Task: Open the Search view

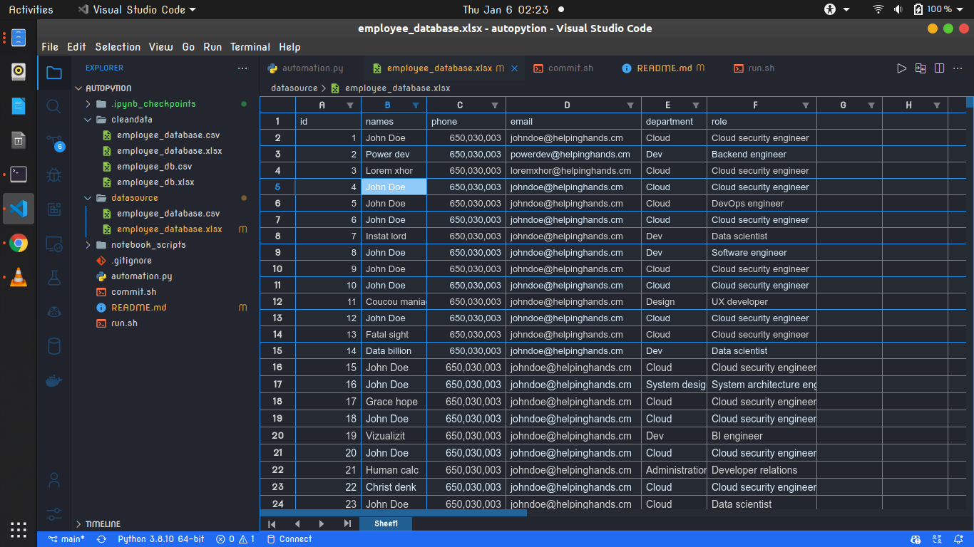Action: pos(54,105)
